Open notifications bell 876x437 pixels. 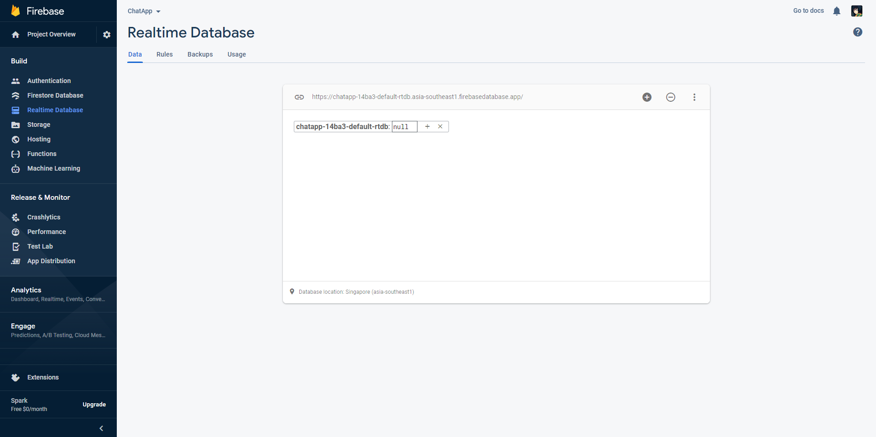(x=837, y=11)
